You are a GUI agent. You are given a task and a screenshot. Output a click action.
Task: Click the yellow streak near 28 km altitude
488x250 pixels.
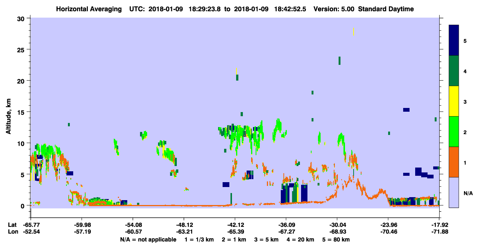point(354,31)
